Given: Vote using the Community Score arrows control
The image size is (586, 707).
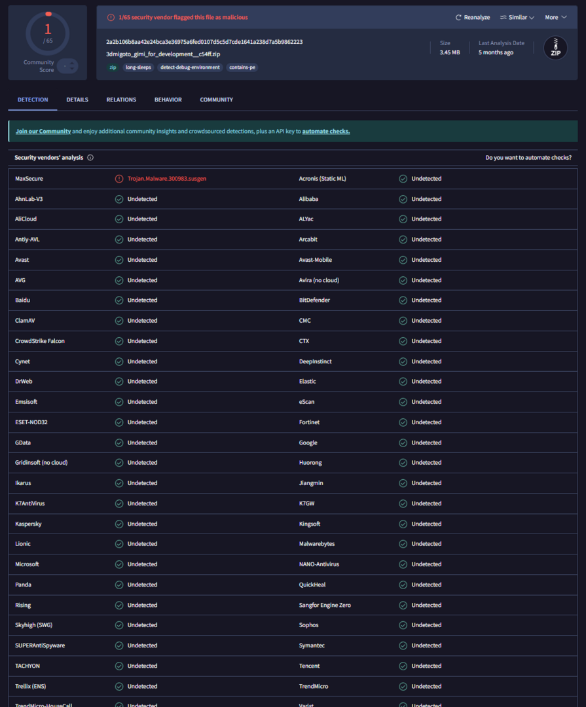Looking at the screenshot, I should (x=68, y=66).
